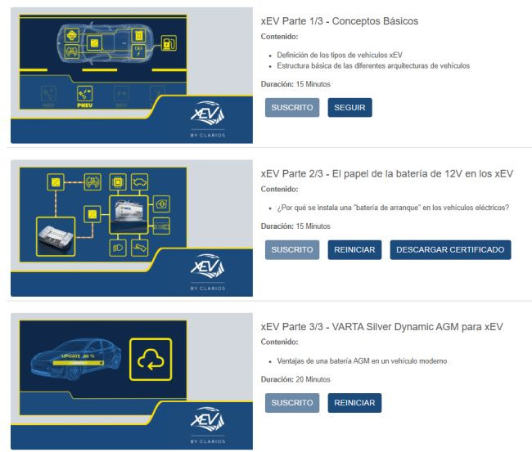
Task: Click the chip processor icon in second thumbnail
Action: point(118,182)
